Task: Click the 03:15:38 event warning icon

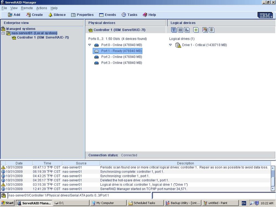Action: tap(3, 185)
